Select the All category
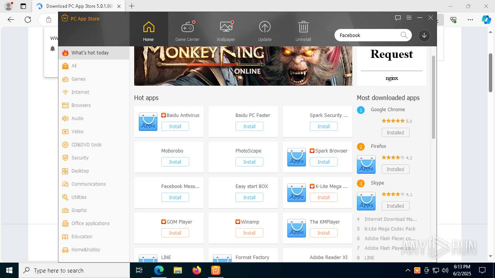Viewport: 495px width, 278px height. (x=94, y=66)
